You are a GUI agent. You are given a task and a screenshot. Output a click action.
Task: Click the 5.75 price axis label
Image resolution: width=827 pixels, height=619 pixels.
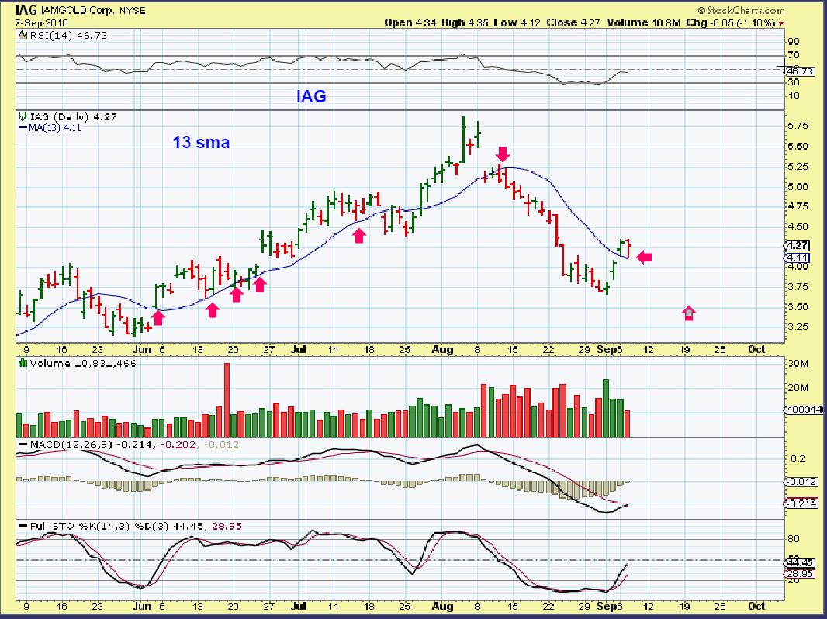[x=798, y=126]
